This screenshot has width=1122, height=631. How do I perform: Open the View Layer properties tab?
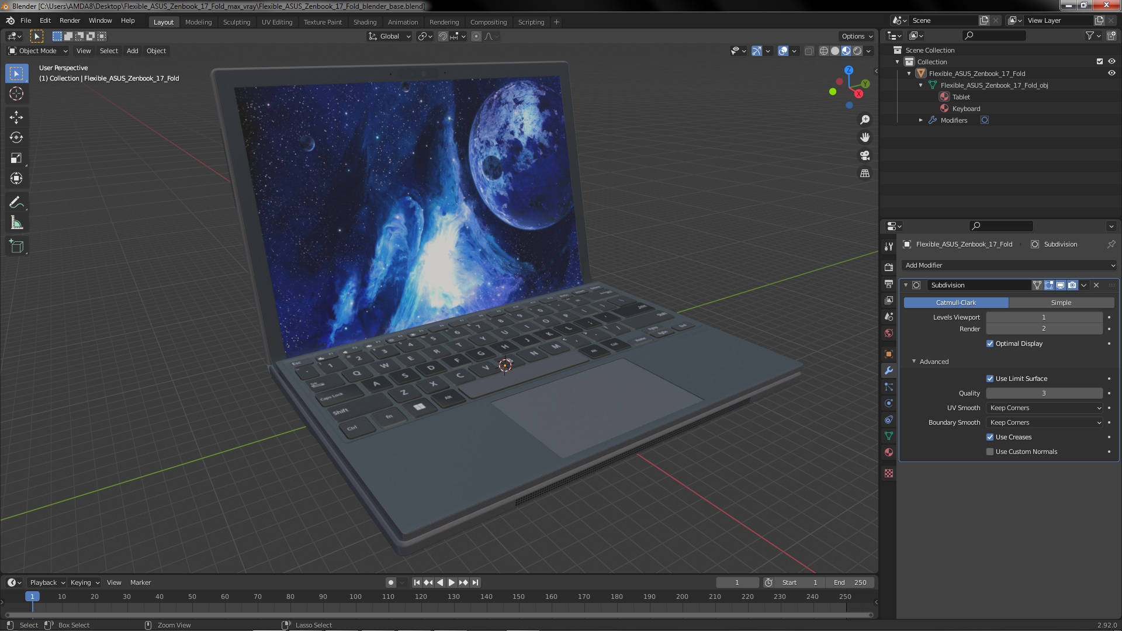(889, 300)
